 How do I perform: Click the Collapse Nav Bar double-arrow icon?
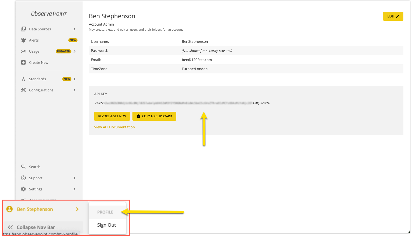coord(10,227)
